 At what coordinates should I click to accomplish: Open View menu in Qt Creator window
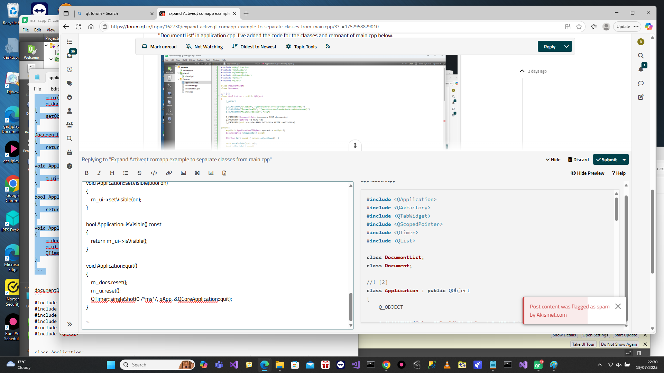click(x=51, y=30)
